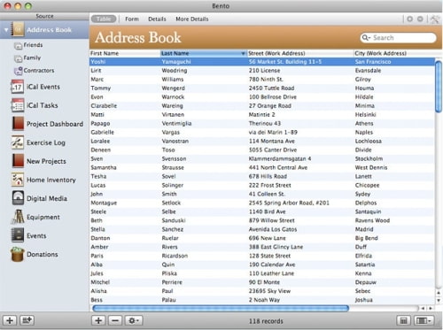Open the Address Book library icon
Image resolution: width=443 pixels, height=330 pixels.
pos(18,29)
